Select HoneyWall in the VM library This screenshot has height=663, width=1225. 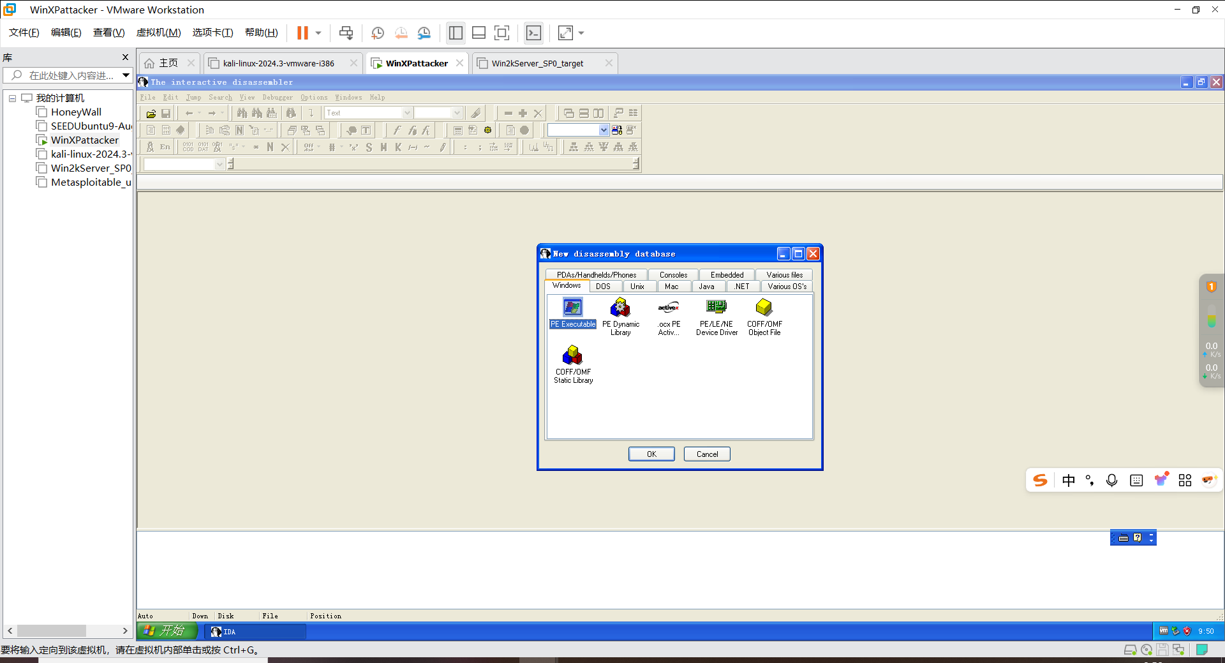coord(76,112)
